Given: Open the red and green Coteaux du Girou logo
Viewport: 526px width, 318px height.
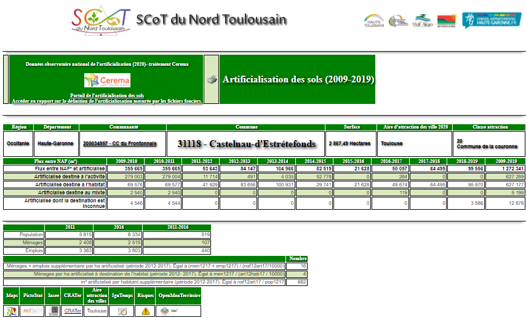Looking at the screenshot, I should point(447,21).
